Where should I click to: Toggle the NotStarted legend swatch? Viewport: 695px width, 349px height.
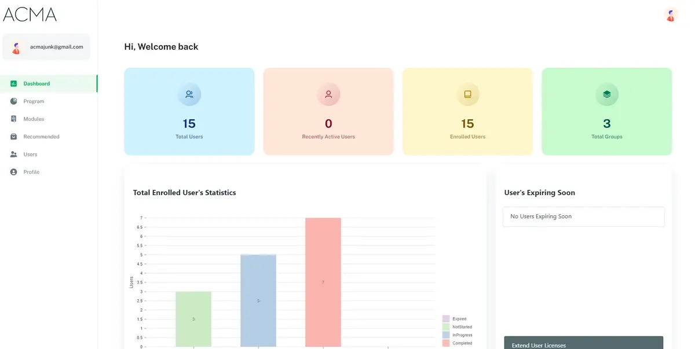click(x=446, y=327)
